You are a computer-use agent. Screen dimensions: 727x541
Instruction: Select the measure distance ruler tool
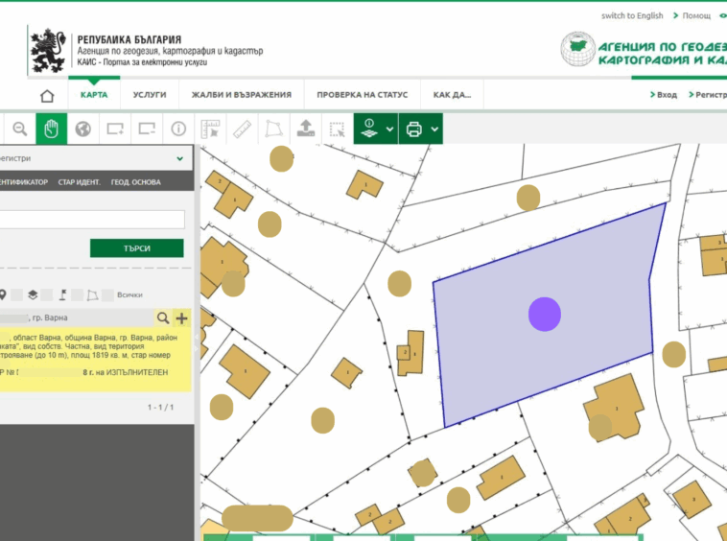click(242, 129)
